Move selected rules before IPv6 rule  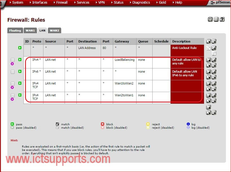pos(208,72)
